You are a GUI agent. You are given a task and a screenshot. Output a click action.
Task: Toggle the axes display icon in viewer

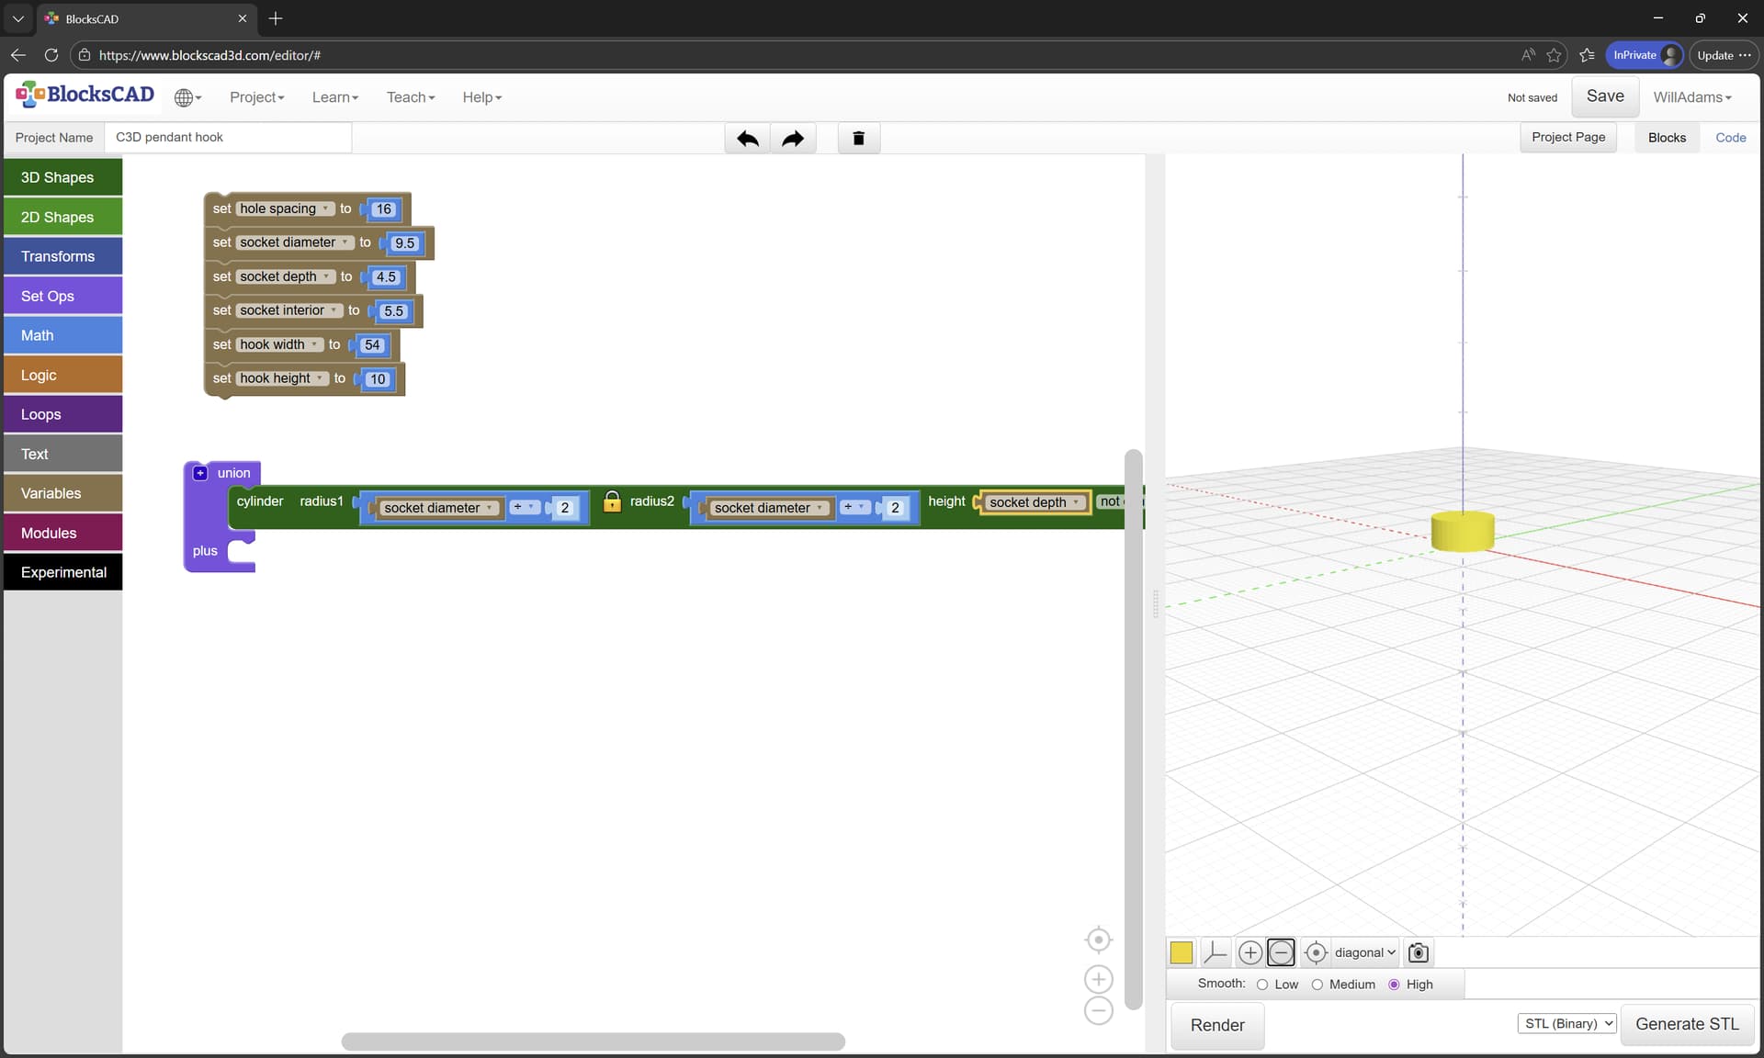(x=1215, y=952)
